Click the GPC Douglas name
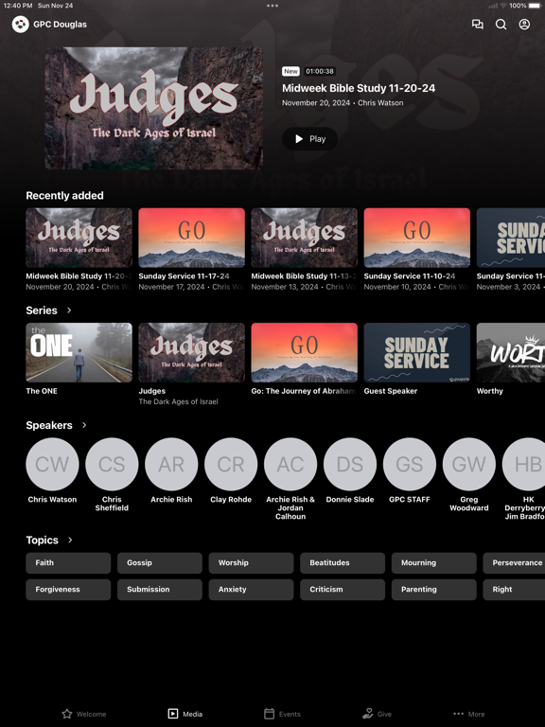Viewport: 545px width, 727px height. point(60,24)
